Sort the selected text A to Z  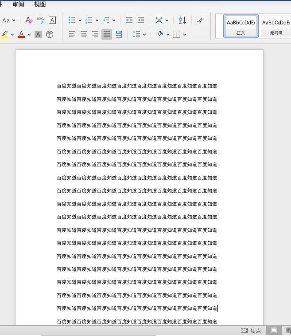tap(182, 20)
